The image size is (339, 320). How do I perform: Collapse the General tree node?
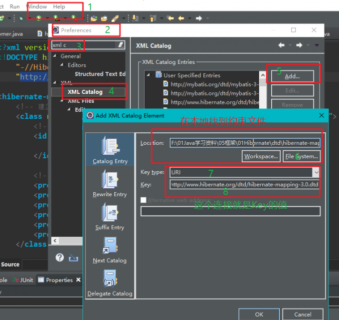pos(55,56)
